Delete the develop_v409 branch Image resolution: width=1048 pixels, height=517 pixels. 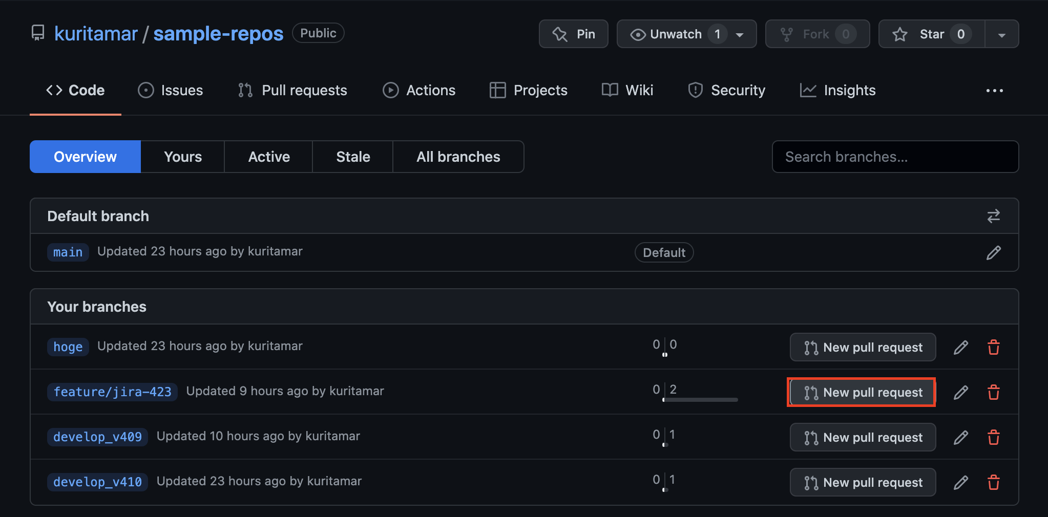point(993,438)
